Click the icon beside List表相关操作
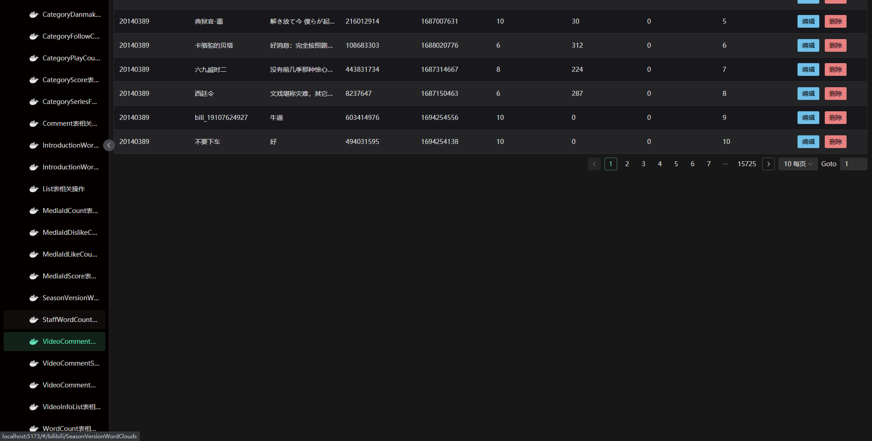This screenshot has height=441, width=872. point(34,189)
